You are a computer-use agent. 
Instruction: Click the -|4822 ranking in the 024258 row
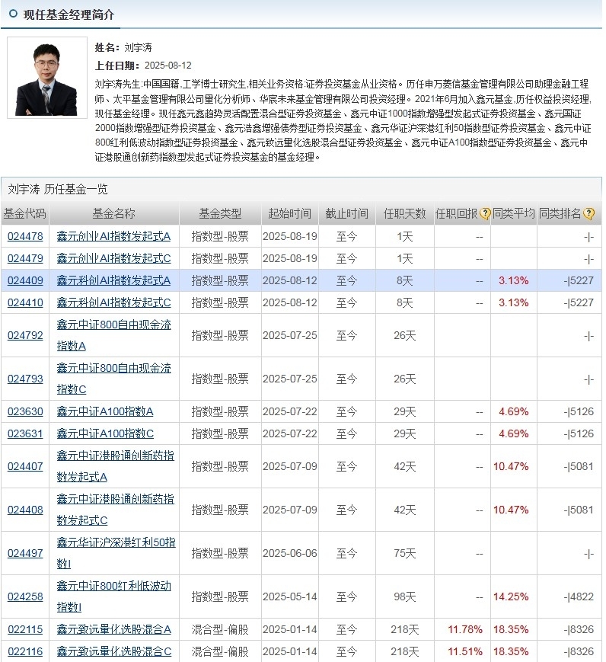pyautogui.click(x=579, y=596)
